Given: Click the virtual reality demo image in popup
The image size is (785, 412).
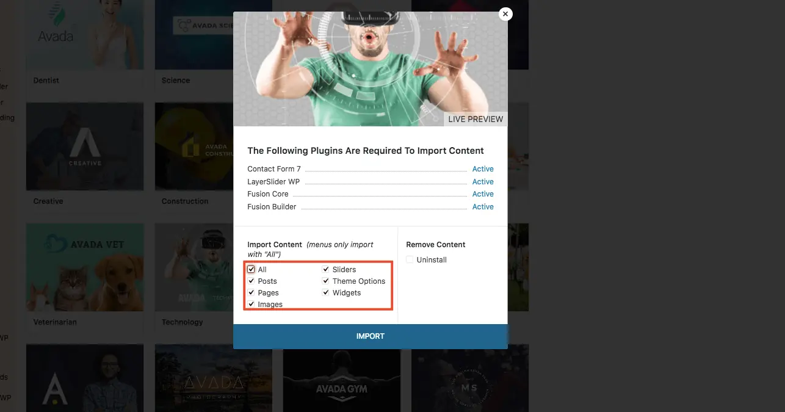Looking at the screenshot, I should [x=371, y=69].
